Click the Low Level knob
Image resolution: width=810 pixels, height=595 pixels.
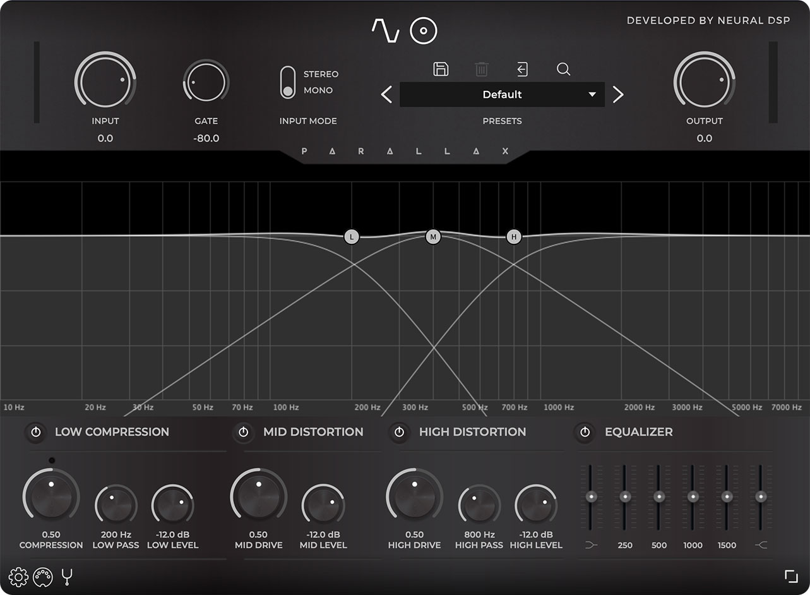pos(172,506)
